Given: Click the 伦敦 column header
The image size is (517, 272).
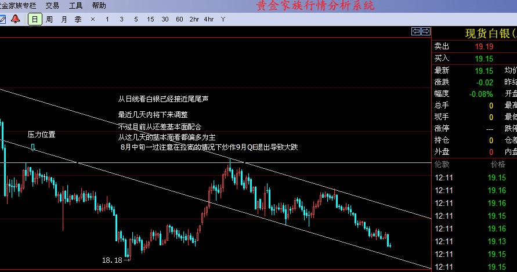Looking at the screenshot, I should tap(442, 164).
